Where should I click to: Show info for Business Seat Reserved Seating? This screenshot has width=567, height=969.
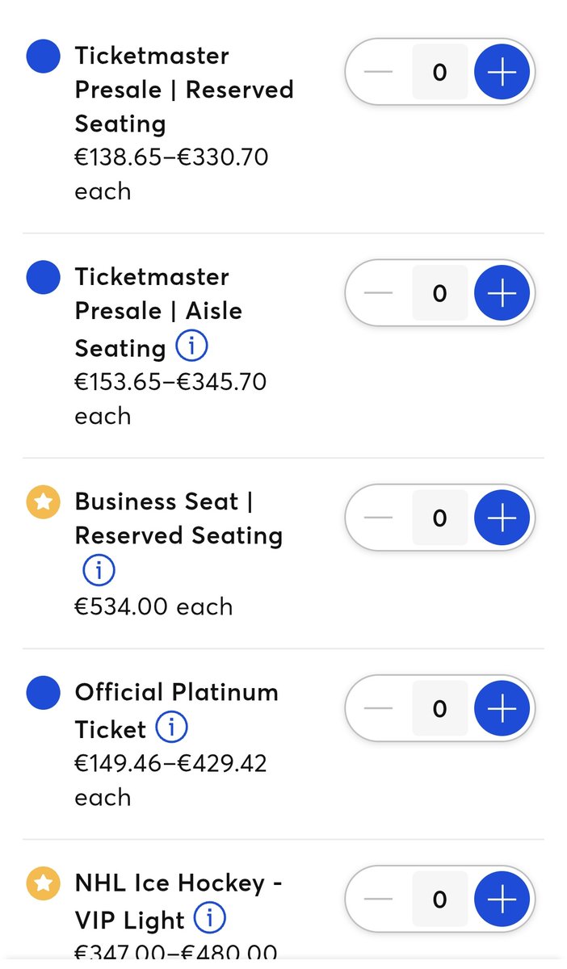click(99, 571)
